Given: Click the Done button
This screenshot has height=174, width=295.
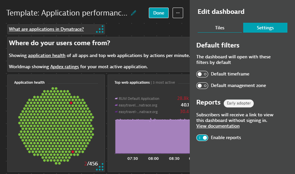Looking at the screenshot, I should pos(159,13).
